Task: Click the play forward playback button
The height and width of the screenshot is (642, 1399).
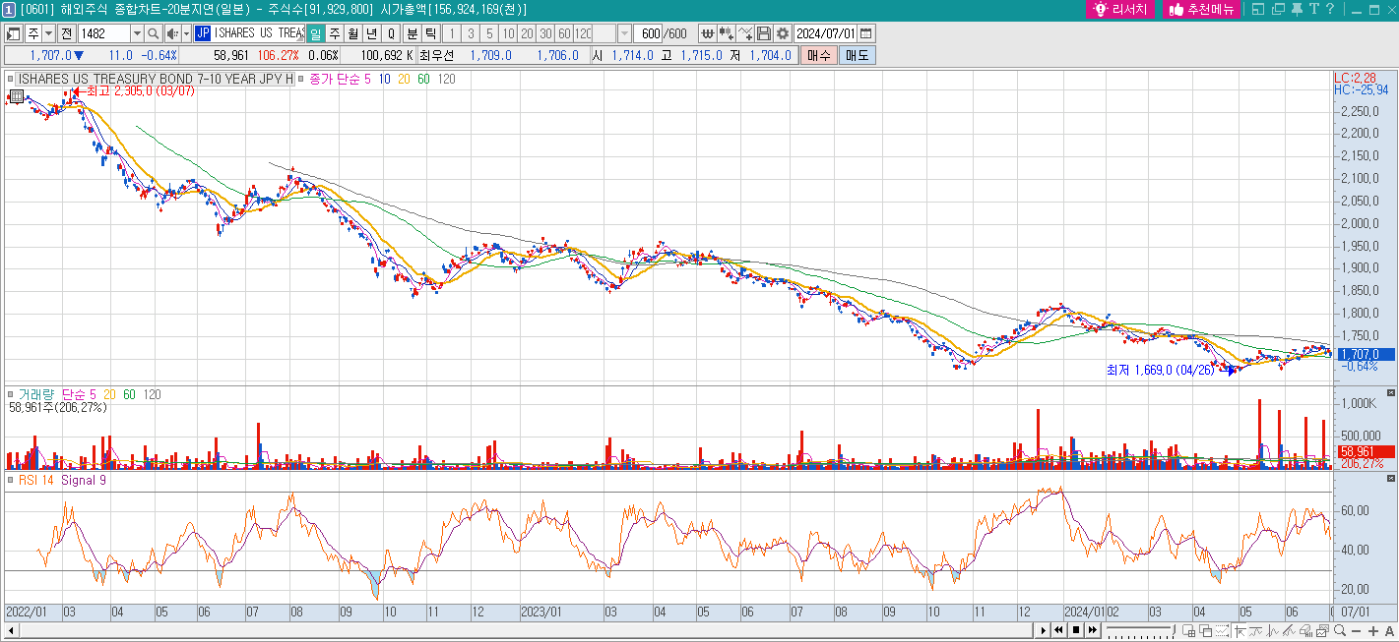Action: (1043, 630)
